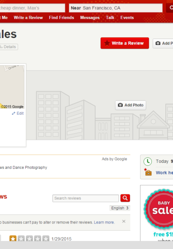Open the English 3 language filter
The image size is (173, 249).
pyautogui.click(x=120, y=208)
